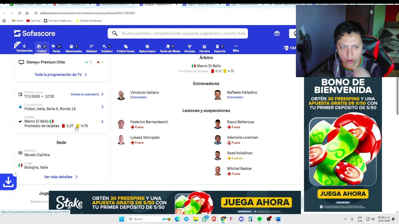Open the Spotify taskbar icon

pyautogui.click(x=259, y=219)
